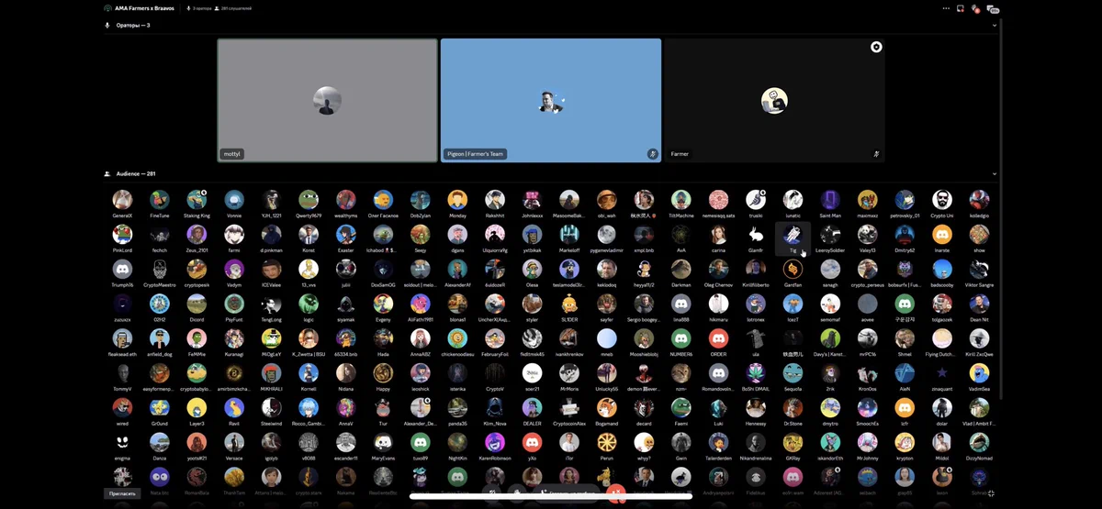The width and height of the screenshot is (1102, 509).
Task: Click the person icon next to Audience
Action: click(107, 173)
